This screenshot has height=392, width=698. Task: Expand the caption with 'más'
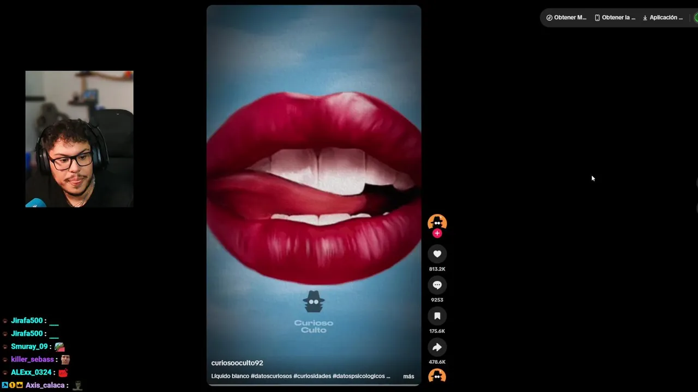pyautogui.click(x=408, y=376)
